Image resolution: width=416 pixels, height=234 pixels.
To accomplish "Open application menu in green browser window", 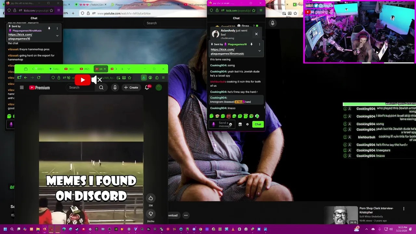I will 163,78.
